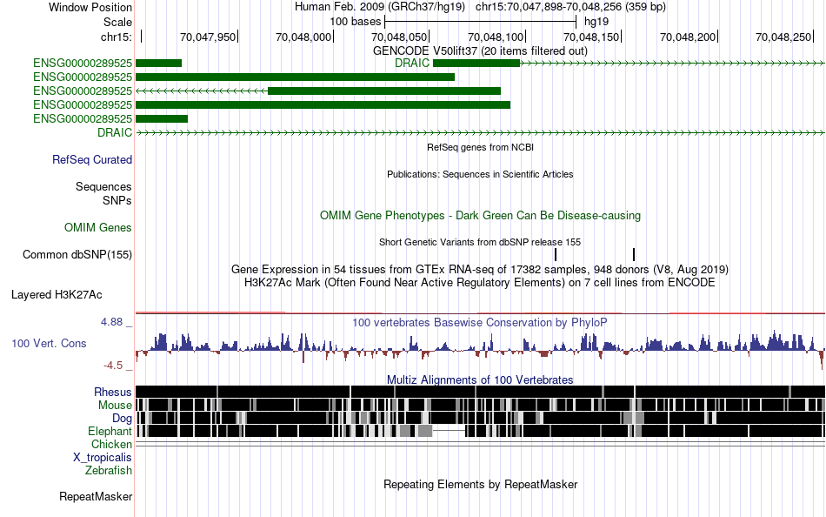The image size is (826, 517).
Task: Click the ENSG00000289525 label on DRAIC exon's row
Action: 83,64
